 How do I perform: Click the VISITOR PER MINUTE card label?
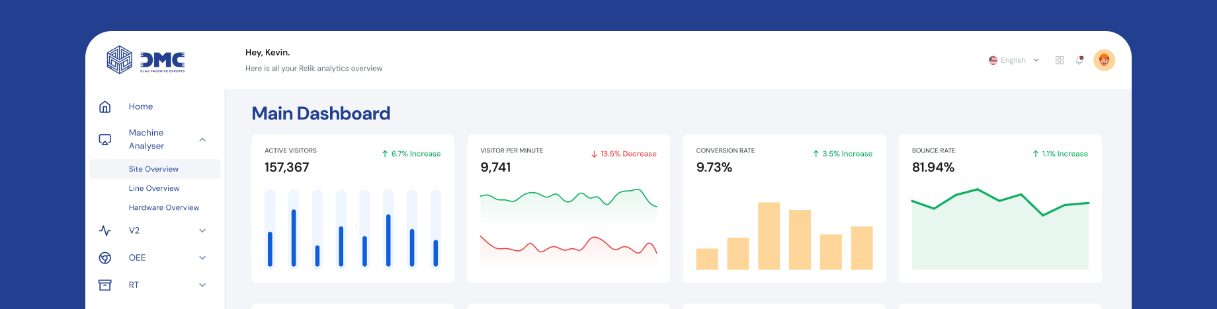point(512,151)
